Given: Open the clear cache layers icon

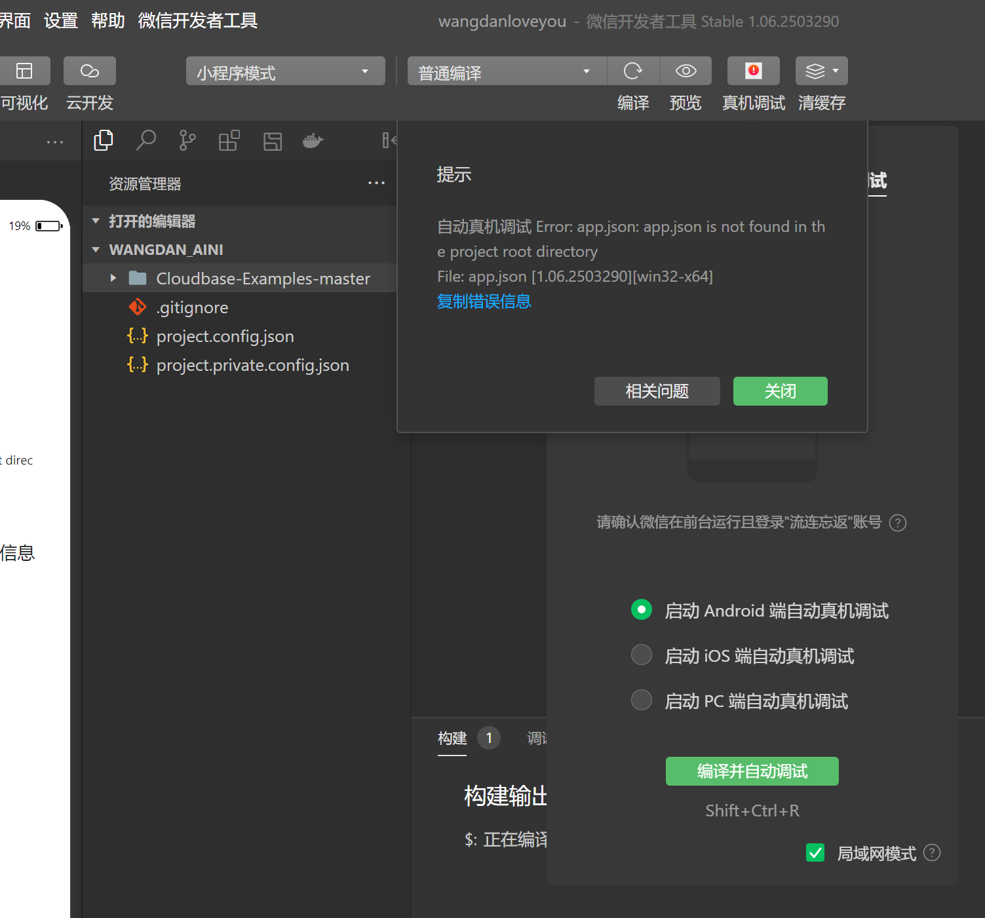Looking at the screenshot, I should click(x=815, y=71).
